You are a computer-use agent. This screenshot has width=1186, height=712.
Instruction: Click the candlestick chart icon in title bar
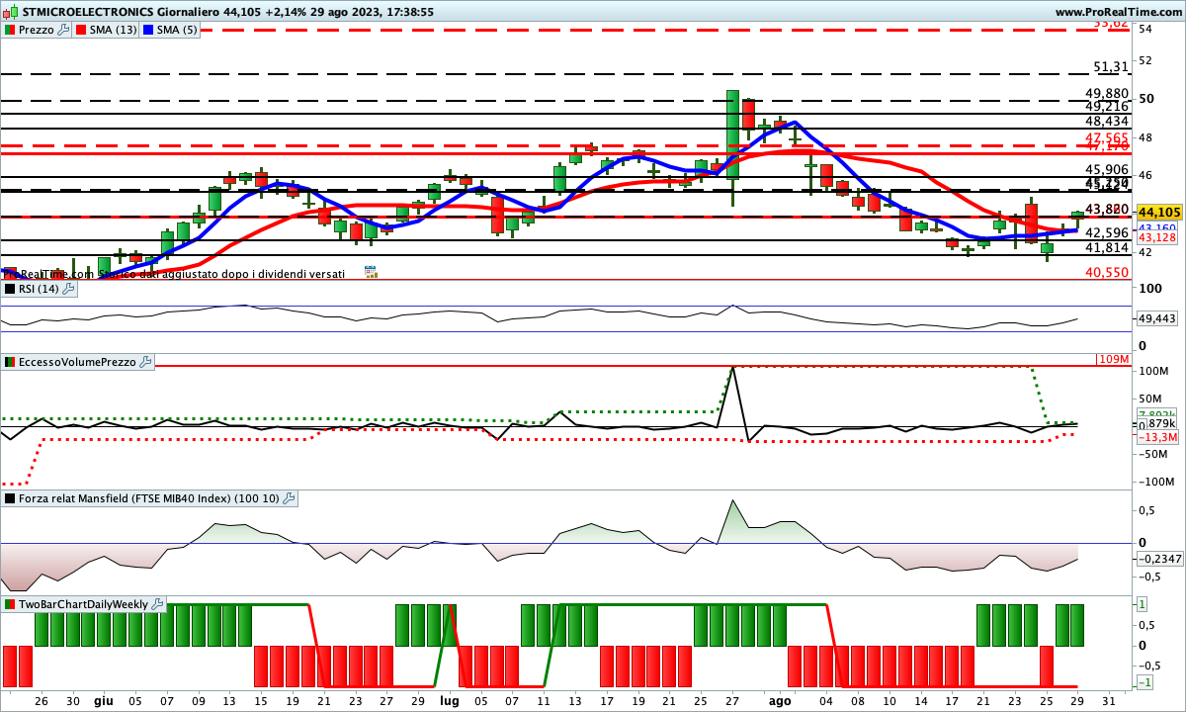click(x=11, y=12)
